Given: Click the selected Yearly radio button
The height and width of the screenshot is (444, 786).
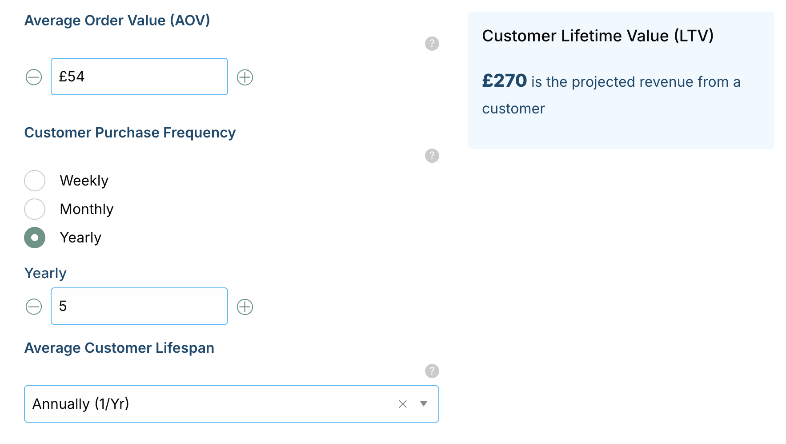Looking at the screenshot, I should click(x=35, y=238).
